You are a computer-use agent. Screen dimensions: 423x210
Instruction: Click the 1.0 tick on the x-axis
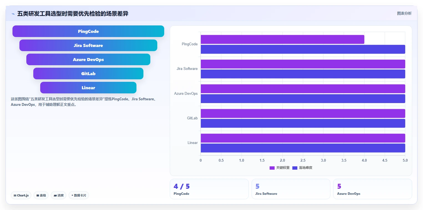[242, 160]
